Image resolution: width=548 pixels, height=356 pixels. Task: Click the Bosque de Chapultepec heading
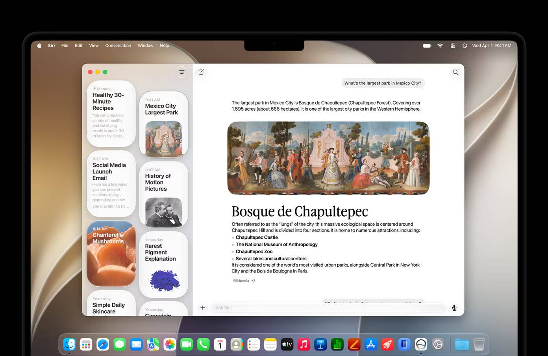[x=300, y=211]
